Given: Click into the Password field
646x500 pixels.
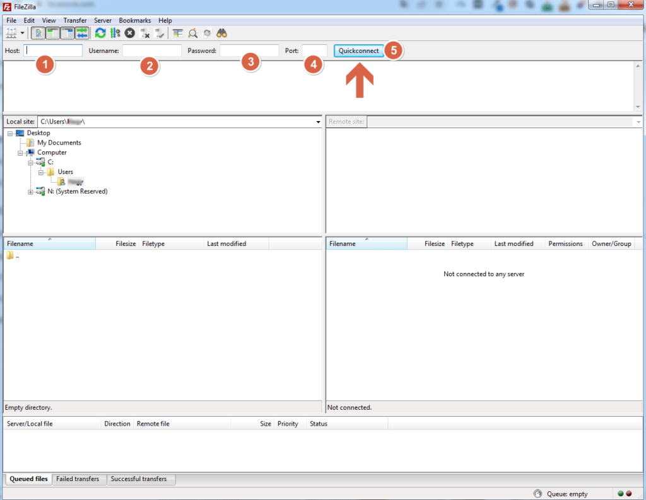Looking at the screenshot, I should pos(249,50).
